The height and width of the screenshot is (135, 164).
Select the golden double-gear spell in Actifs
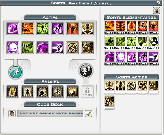72,48
